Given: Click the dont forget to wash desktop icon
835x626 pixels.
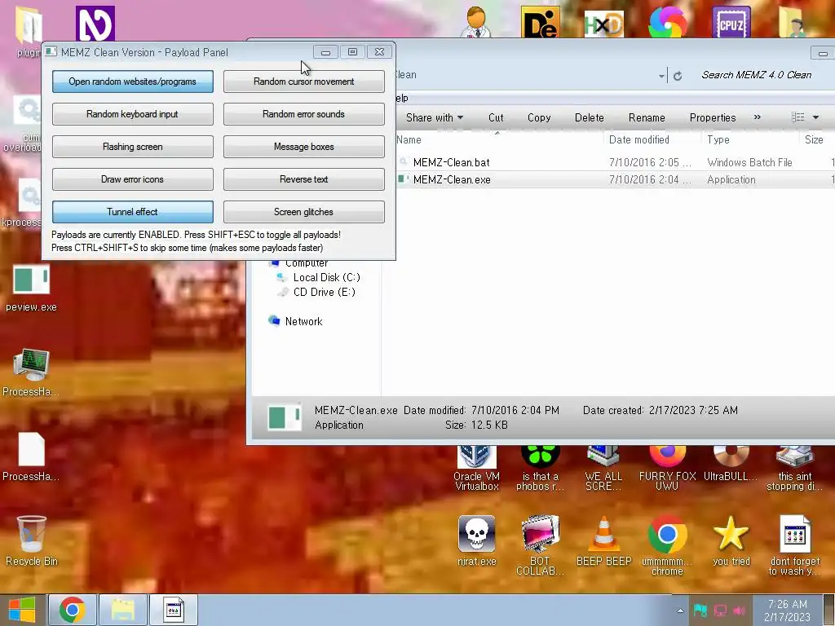Looking at the screenshot, I should 794,545.
